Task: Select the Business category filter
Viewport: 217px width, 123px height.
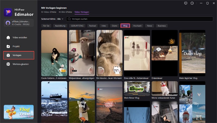Action: pos(162,26)
